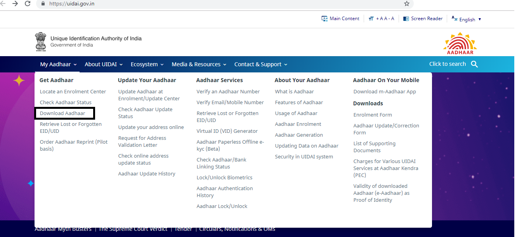Open Virtual ID (VID) Generator
Viewport: 517px width, 237px height.
coord(227,131)
